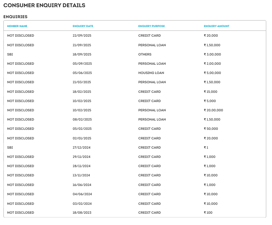The width and height of the screenshot is (272, 225).
Task: Click the Enquiries section title
Action: (15, 16)
